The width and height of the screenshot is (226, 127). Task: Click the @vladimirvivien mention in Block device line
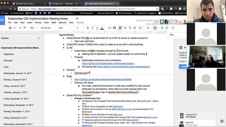click(x=125, y=109)
